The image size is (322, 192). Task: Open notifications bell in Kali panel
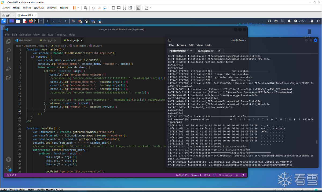(x=289, y=21)
